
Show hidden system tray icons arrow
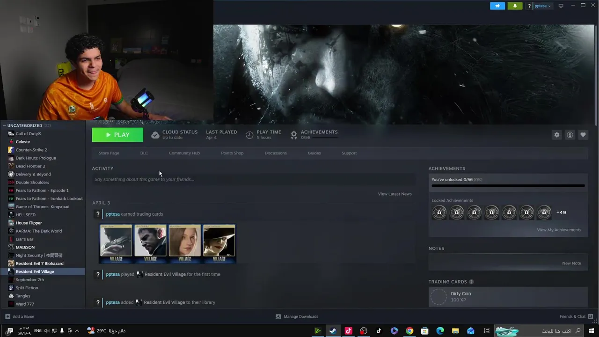[x=77, y=331]
